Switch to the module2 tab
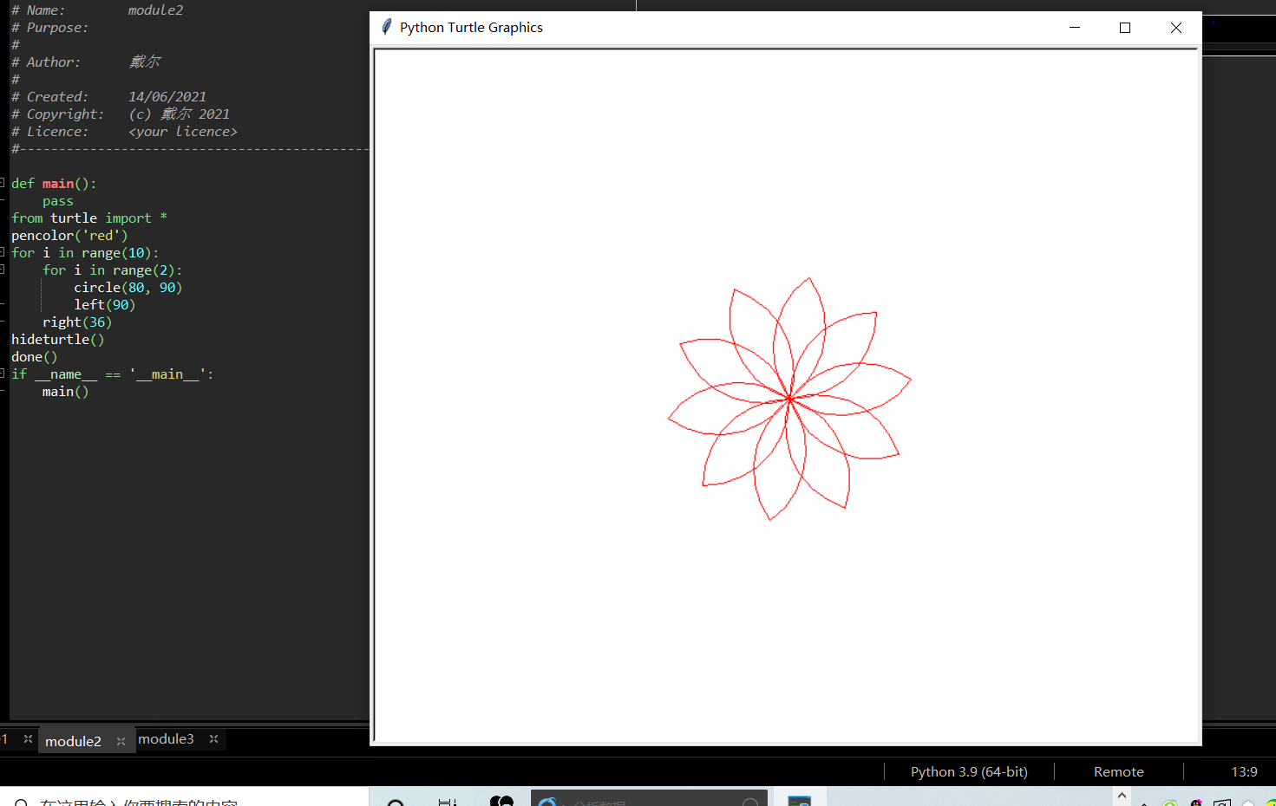This screenshot has height=806, width=1276. tap(73, 741)
